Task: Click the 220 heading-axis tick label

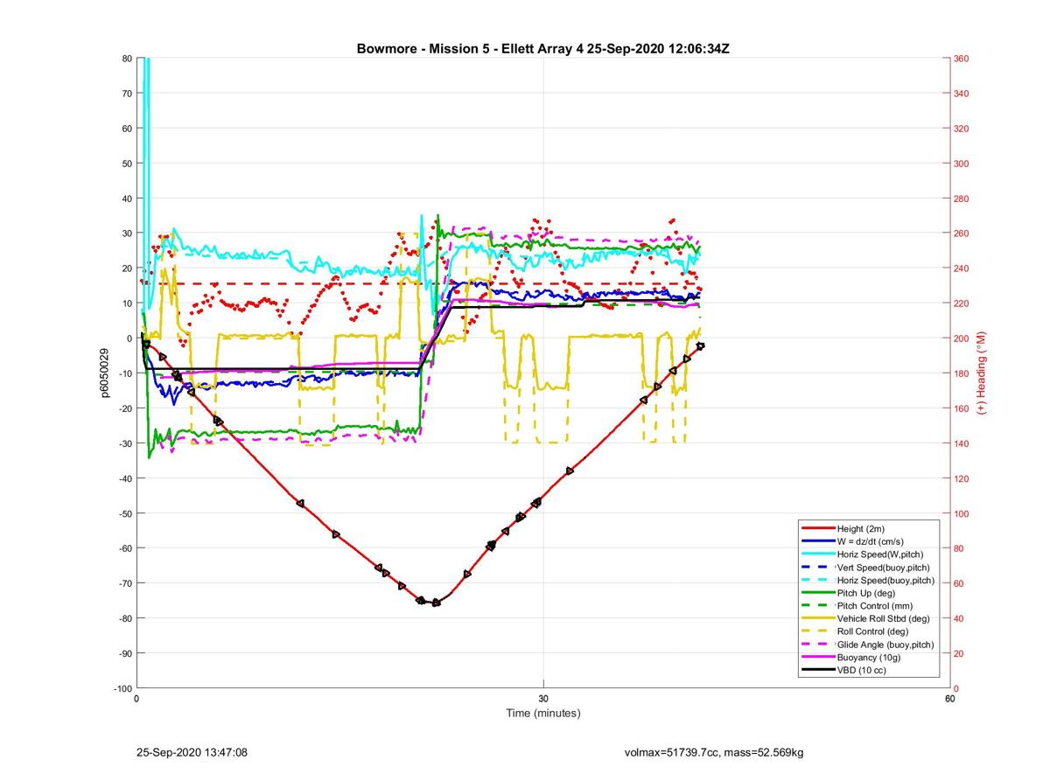Action: pos(962,303)
